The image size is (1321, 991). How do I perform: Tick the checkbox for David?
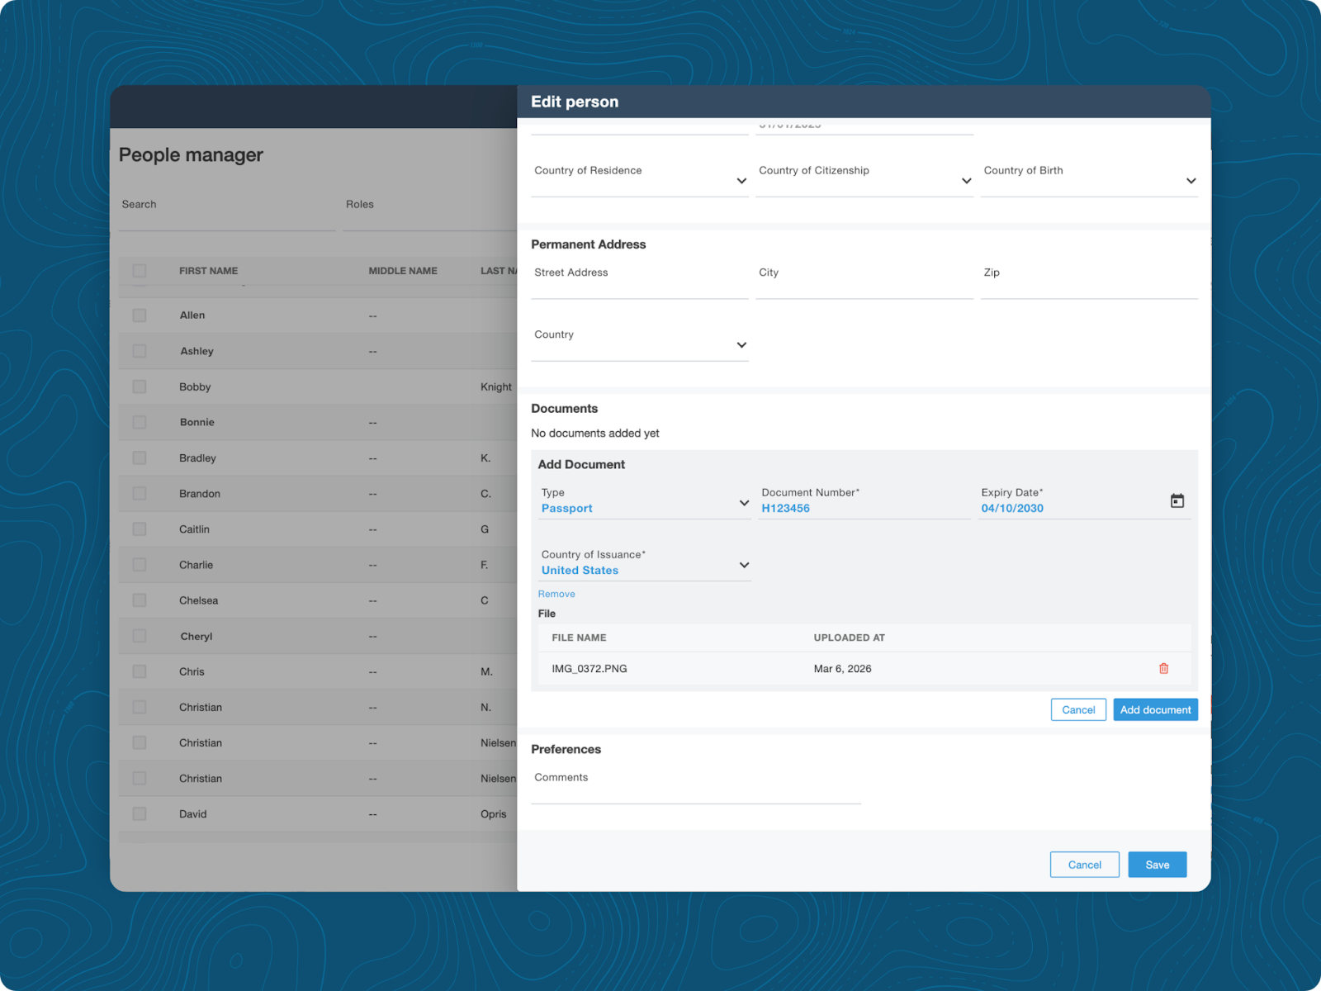tap(140, 814)
